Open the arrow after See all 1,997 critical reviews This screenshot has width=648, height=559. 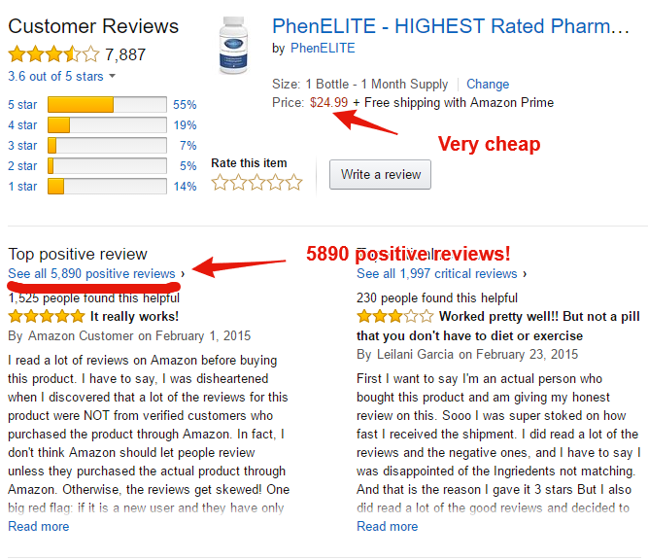pos(525,274)
